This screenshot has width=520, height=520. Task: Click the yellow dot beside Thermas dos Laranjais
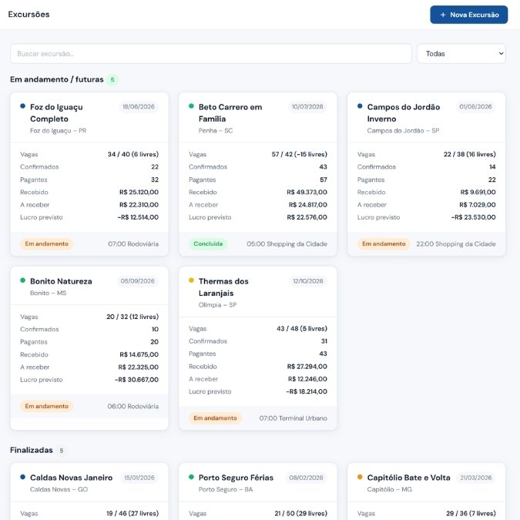click(x=191, y=280)
